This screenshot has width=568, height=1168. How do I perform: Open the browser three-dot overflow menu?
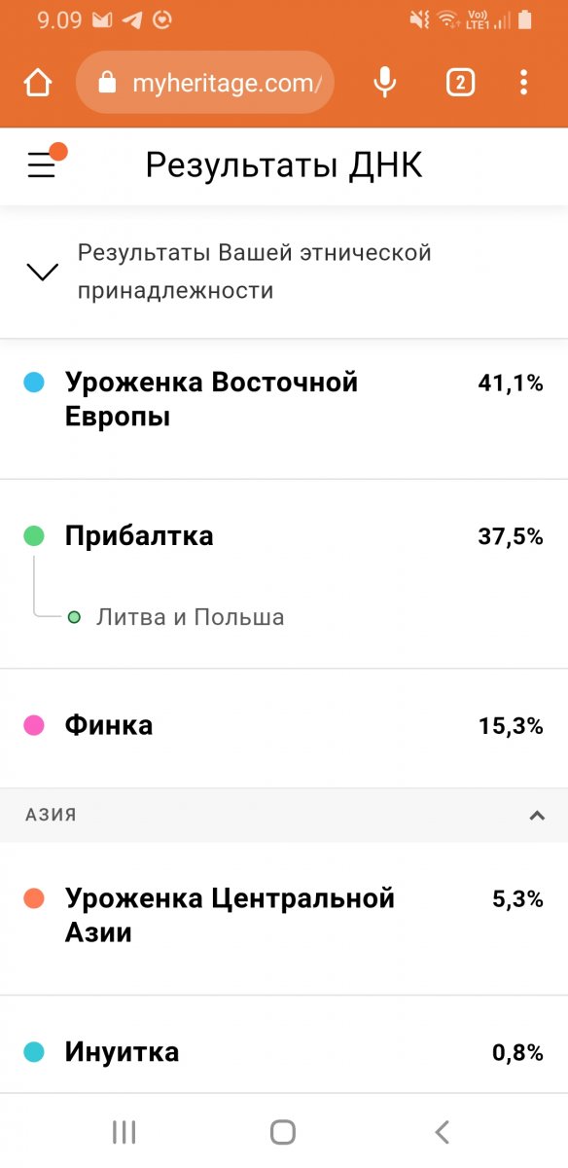(524, 83)
